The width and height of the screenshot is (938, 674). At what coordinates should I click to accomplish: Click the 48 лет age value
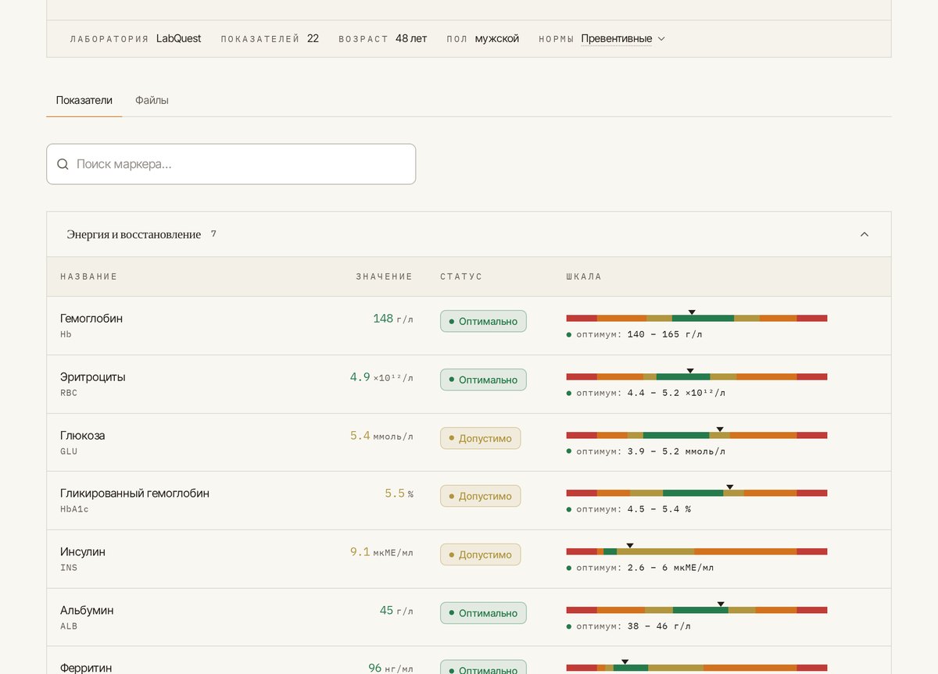click(411, 38)
